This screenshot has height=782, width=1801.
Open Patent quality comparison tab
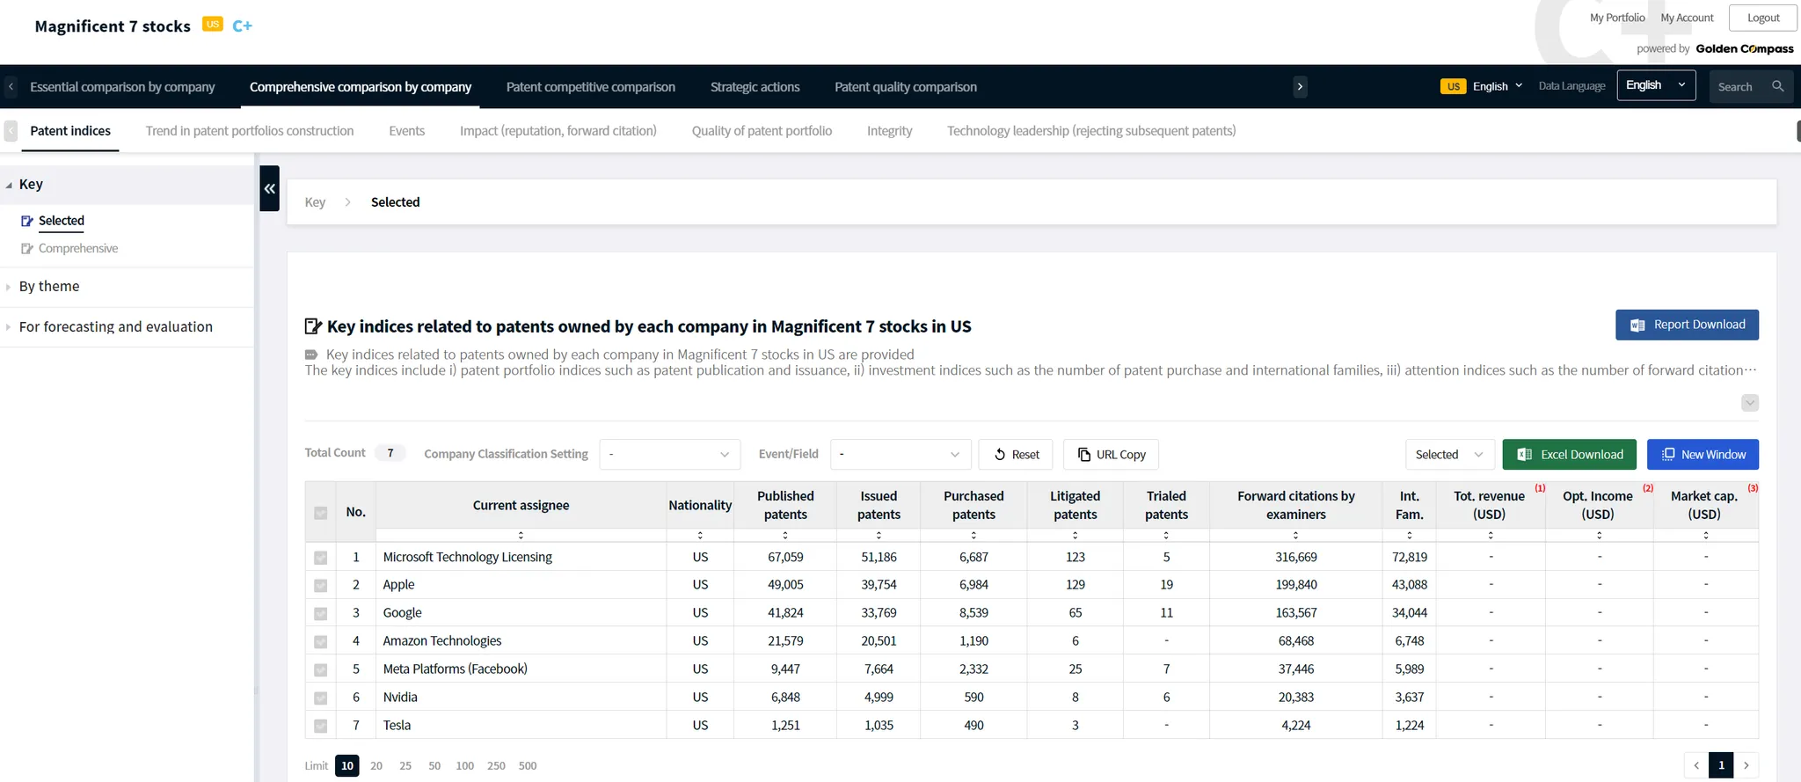pos(906,86)
